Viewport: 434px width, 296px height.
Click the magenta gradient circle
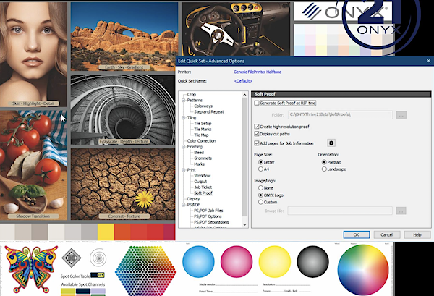click(x=237, y=262)
